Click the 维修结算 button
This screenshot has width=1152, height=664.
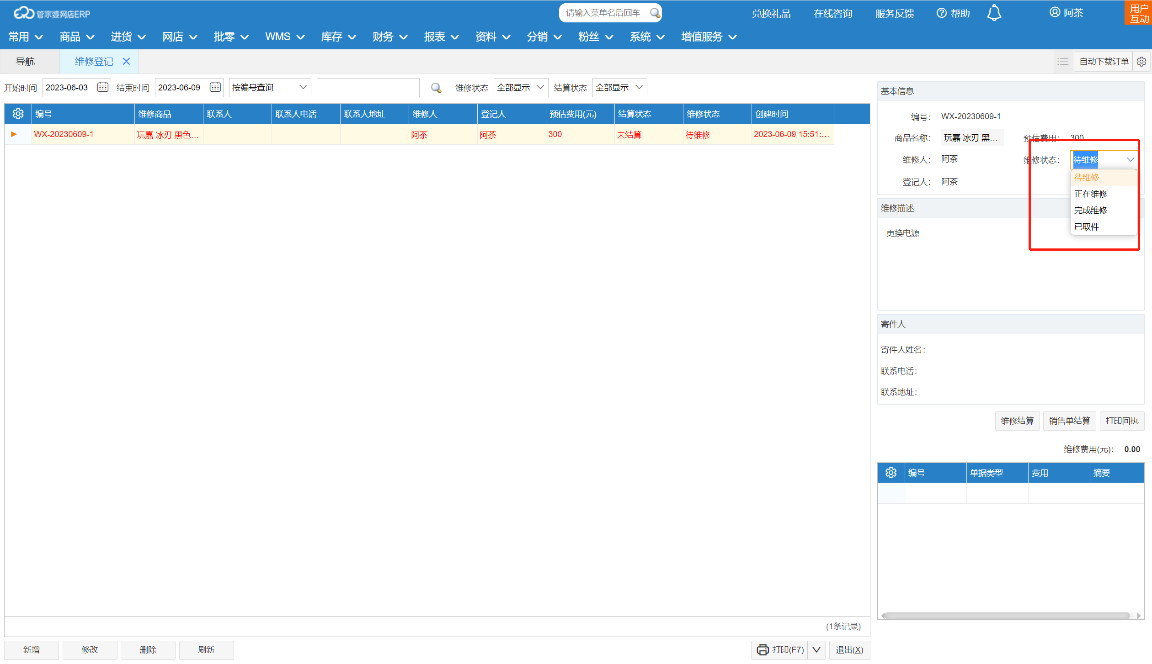1017,421
